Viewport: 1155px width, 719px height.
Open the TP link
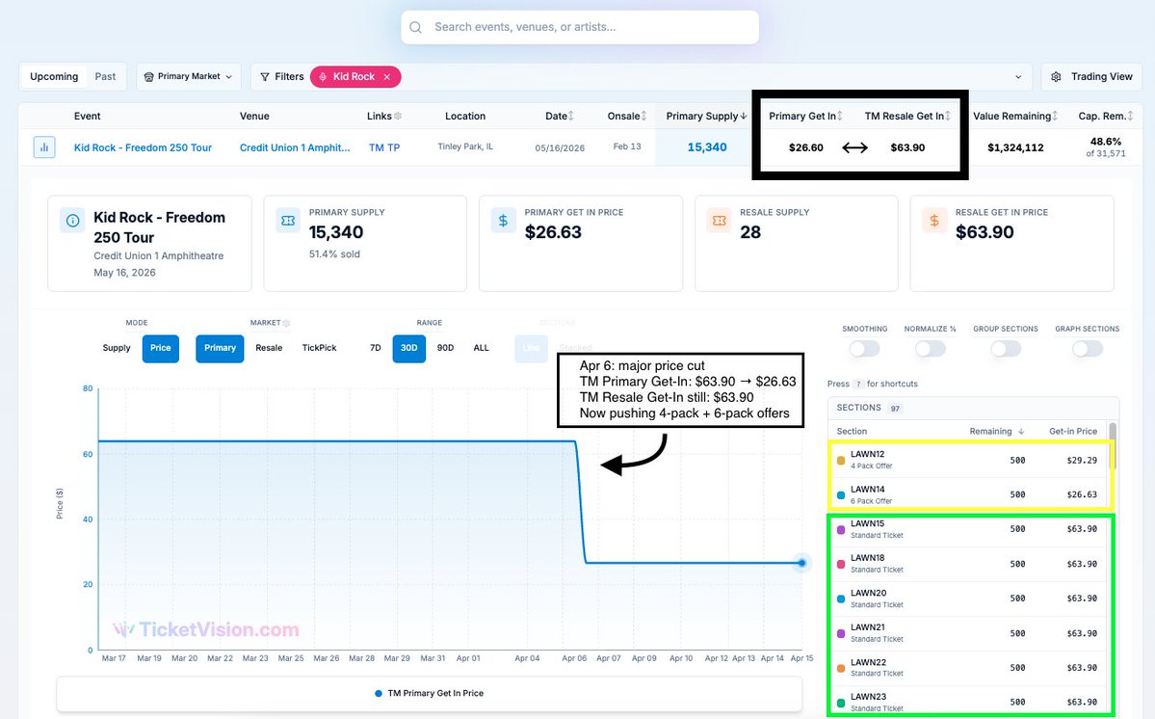[x=394, y=147]
